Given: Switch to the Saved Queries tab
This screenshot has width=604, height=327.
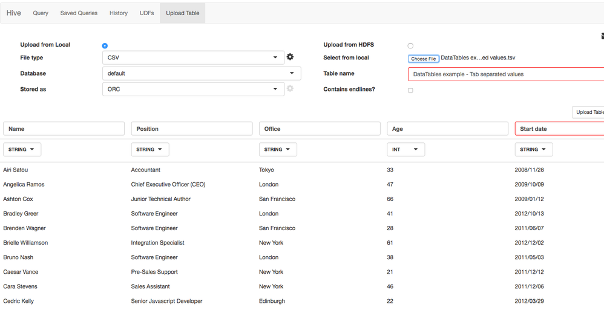Looking at the screenshot, I should pos(79,13).
